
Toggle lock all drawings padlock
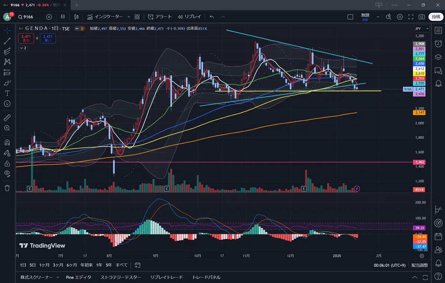(x=7, y=163)
